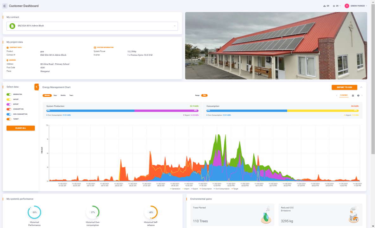
Task: Turn off the Generation data toggle
Action: coord(9,94)
